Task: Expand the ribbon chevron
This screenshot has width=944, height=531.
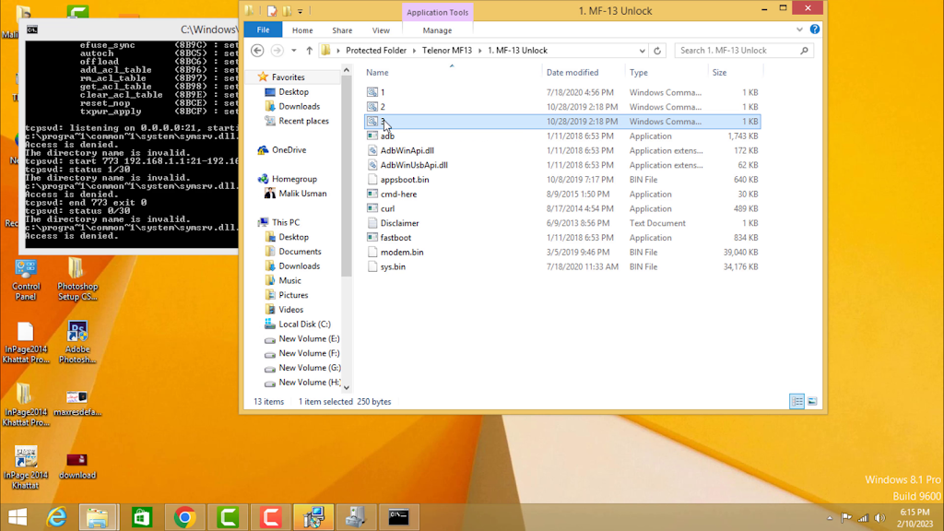Action: click(799, 29)
